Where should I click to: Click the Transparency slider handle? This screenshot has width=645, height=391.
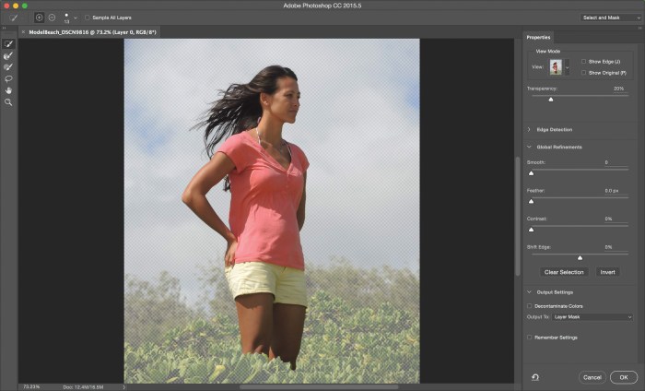551,100
